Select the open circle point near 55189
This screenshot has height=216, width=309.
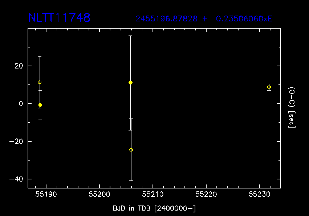(40, 82)
